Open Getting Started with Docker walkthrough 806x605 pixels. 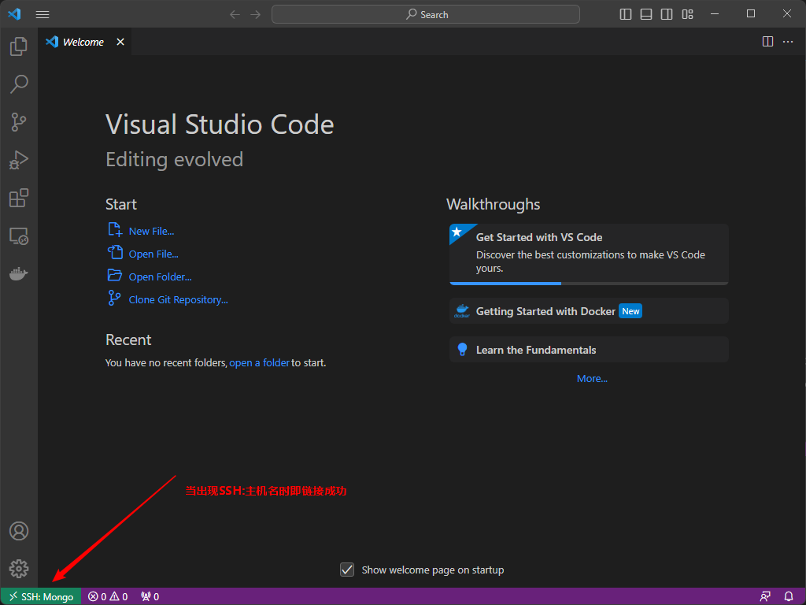click(589, 311)
